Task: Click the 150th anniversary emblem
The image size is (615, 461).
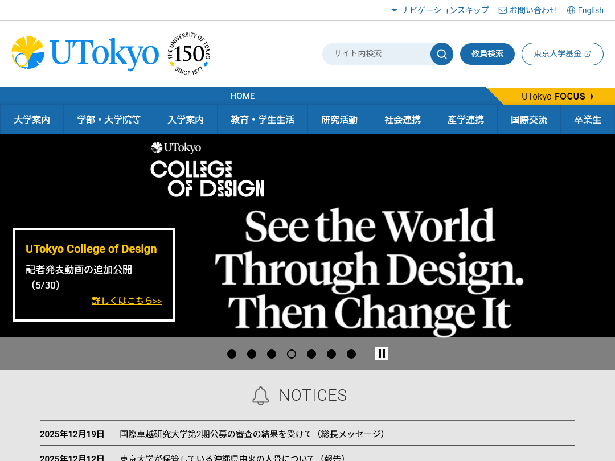Action: pos(189,54)
